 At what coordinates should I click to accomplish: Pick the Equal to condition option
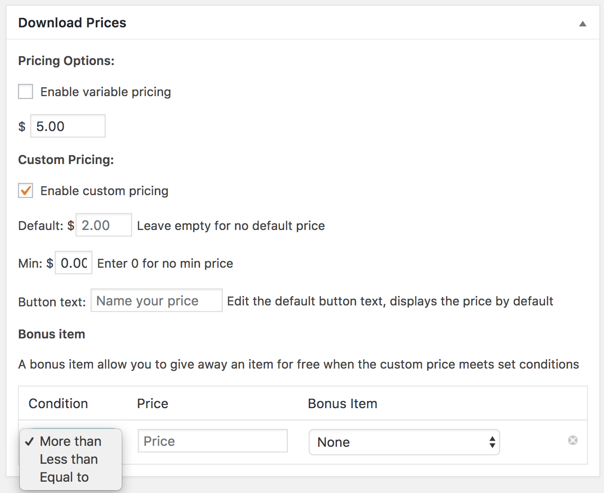coord(64,477)
